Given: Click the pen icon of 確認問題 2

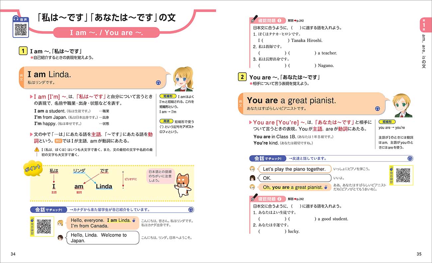Looking at the screenshot, I should click(x=254, y=197).
